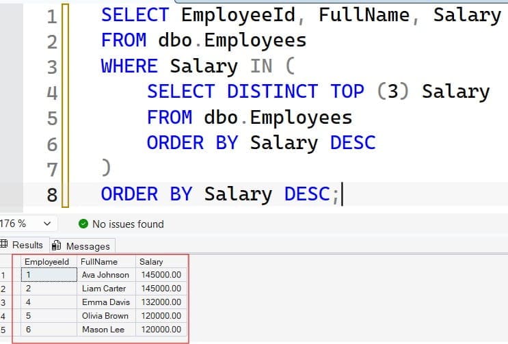
Task: Click line number 4 in the editor gutter
Action: pos(52,93)
